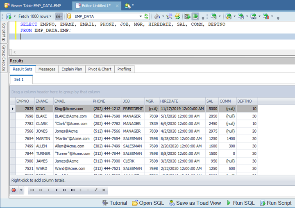Click the export with chain link icon

point(254,16)
